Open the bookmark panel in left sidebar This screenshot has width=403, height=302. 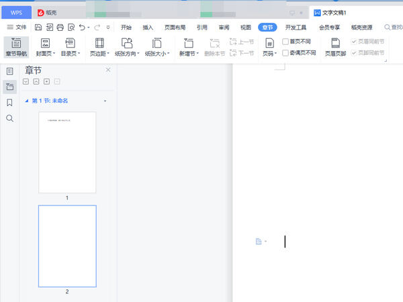[9, 103]
